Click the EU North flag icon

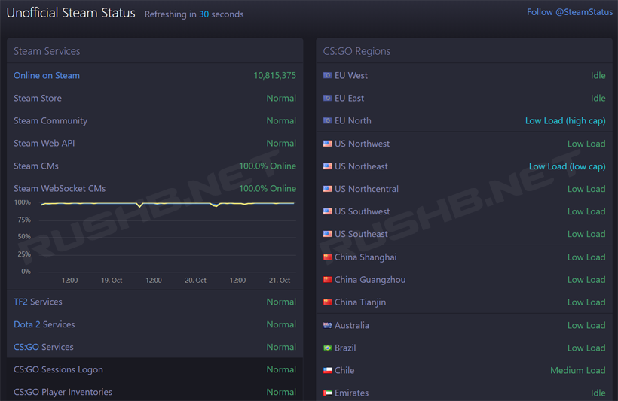(328, 121)
